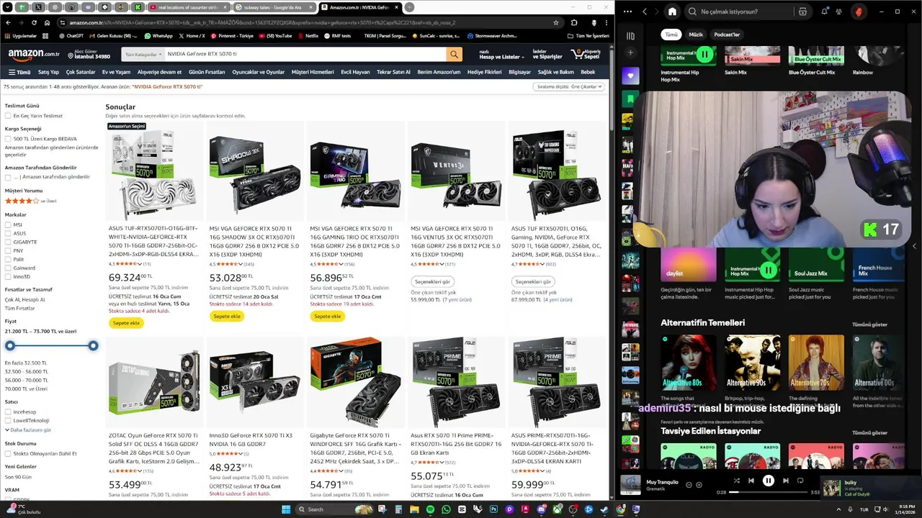Open the Sıralama ölçütü sort dropdown
Screen dimensions: 922x518
[x=568, y=86]
